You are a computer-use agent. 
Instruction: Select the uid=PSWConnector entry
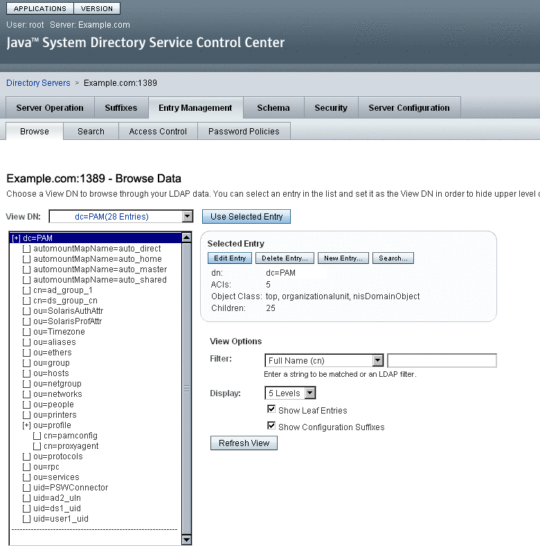[71, 488]
